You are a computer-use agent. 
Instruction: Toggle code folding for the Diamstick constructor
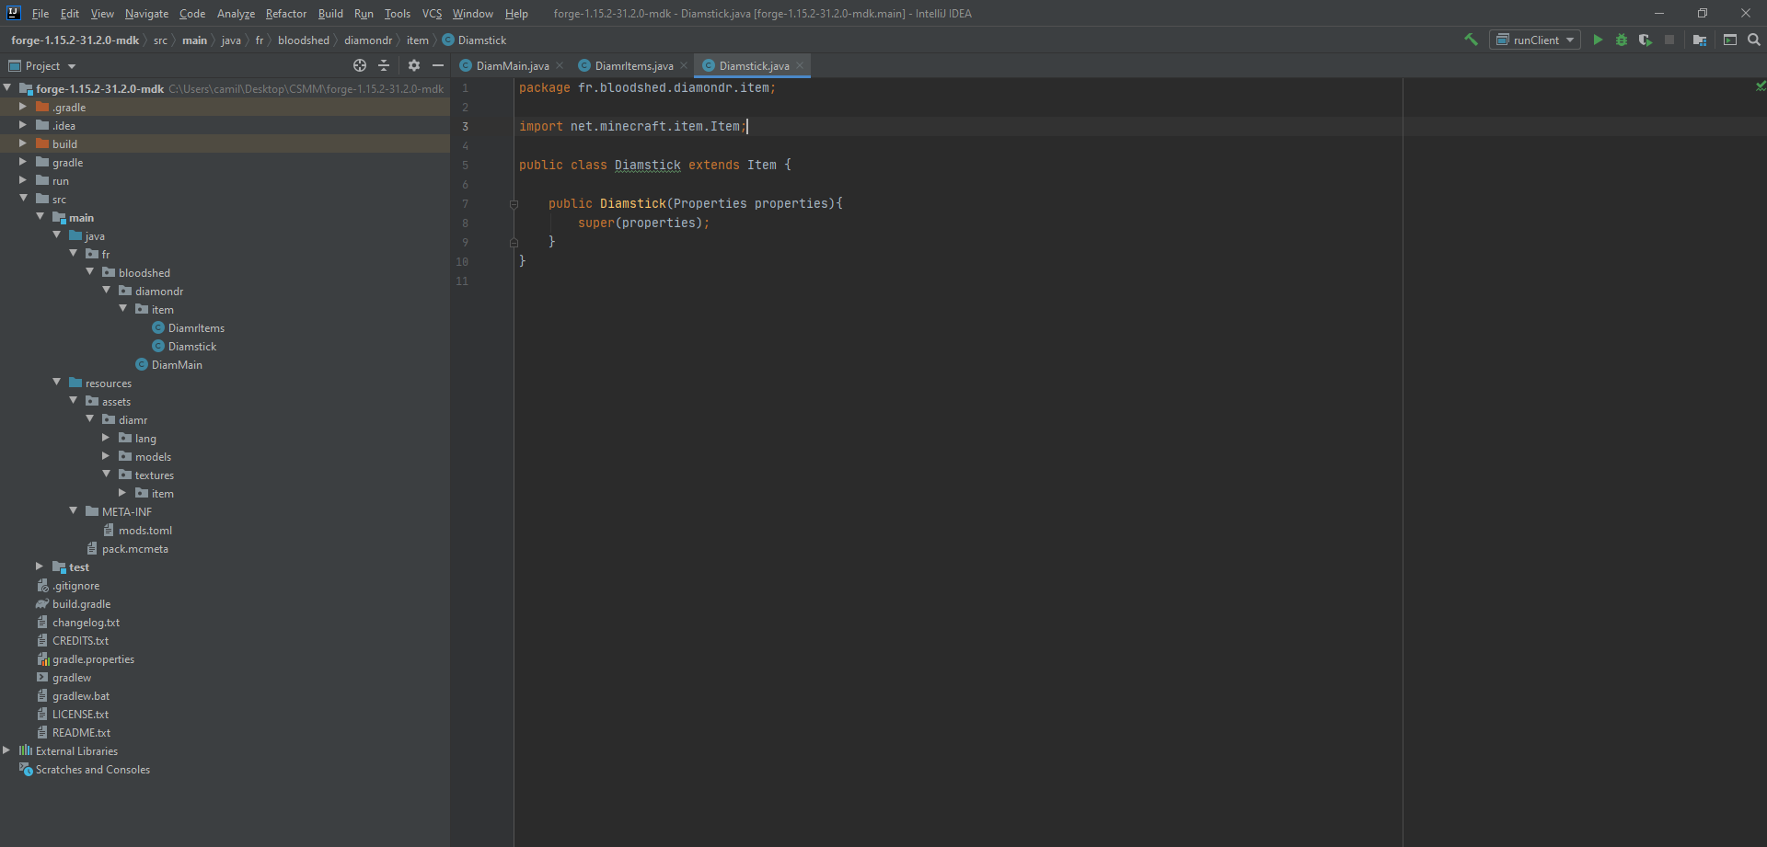tap(514, 204)
